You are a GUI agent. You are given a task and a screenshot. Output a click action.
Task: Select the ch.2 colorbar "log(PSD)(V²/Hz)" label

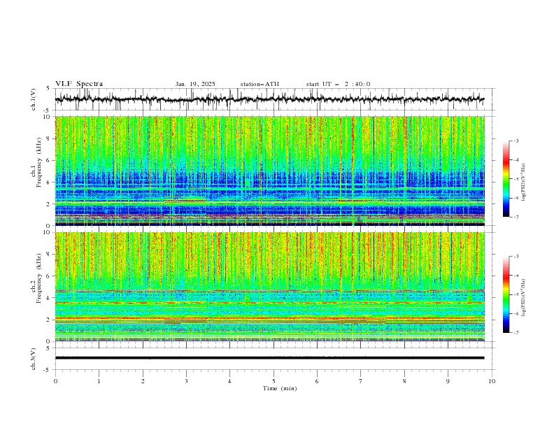point(523,298)
